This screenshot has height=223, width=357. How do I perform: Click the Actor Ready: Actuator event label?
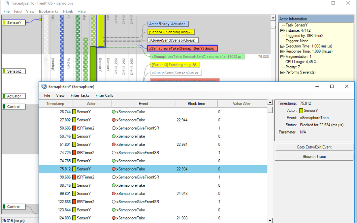click(168, 24)
